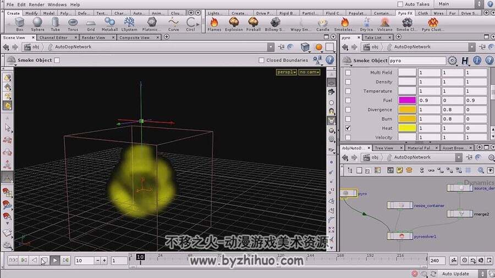The height and width of the screenshot is (278, 495).
Task: Select the Grid shelf tool
Action: pos(91,24)
